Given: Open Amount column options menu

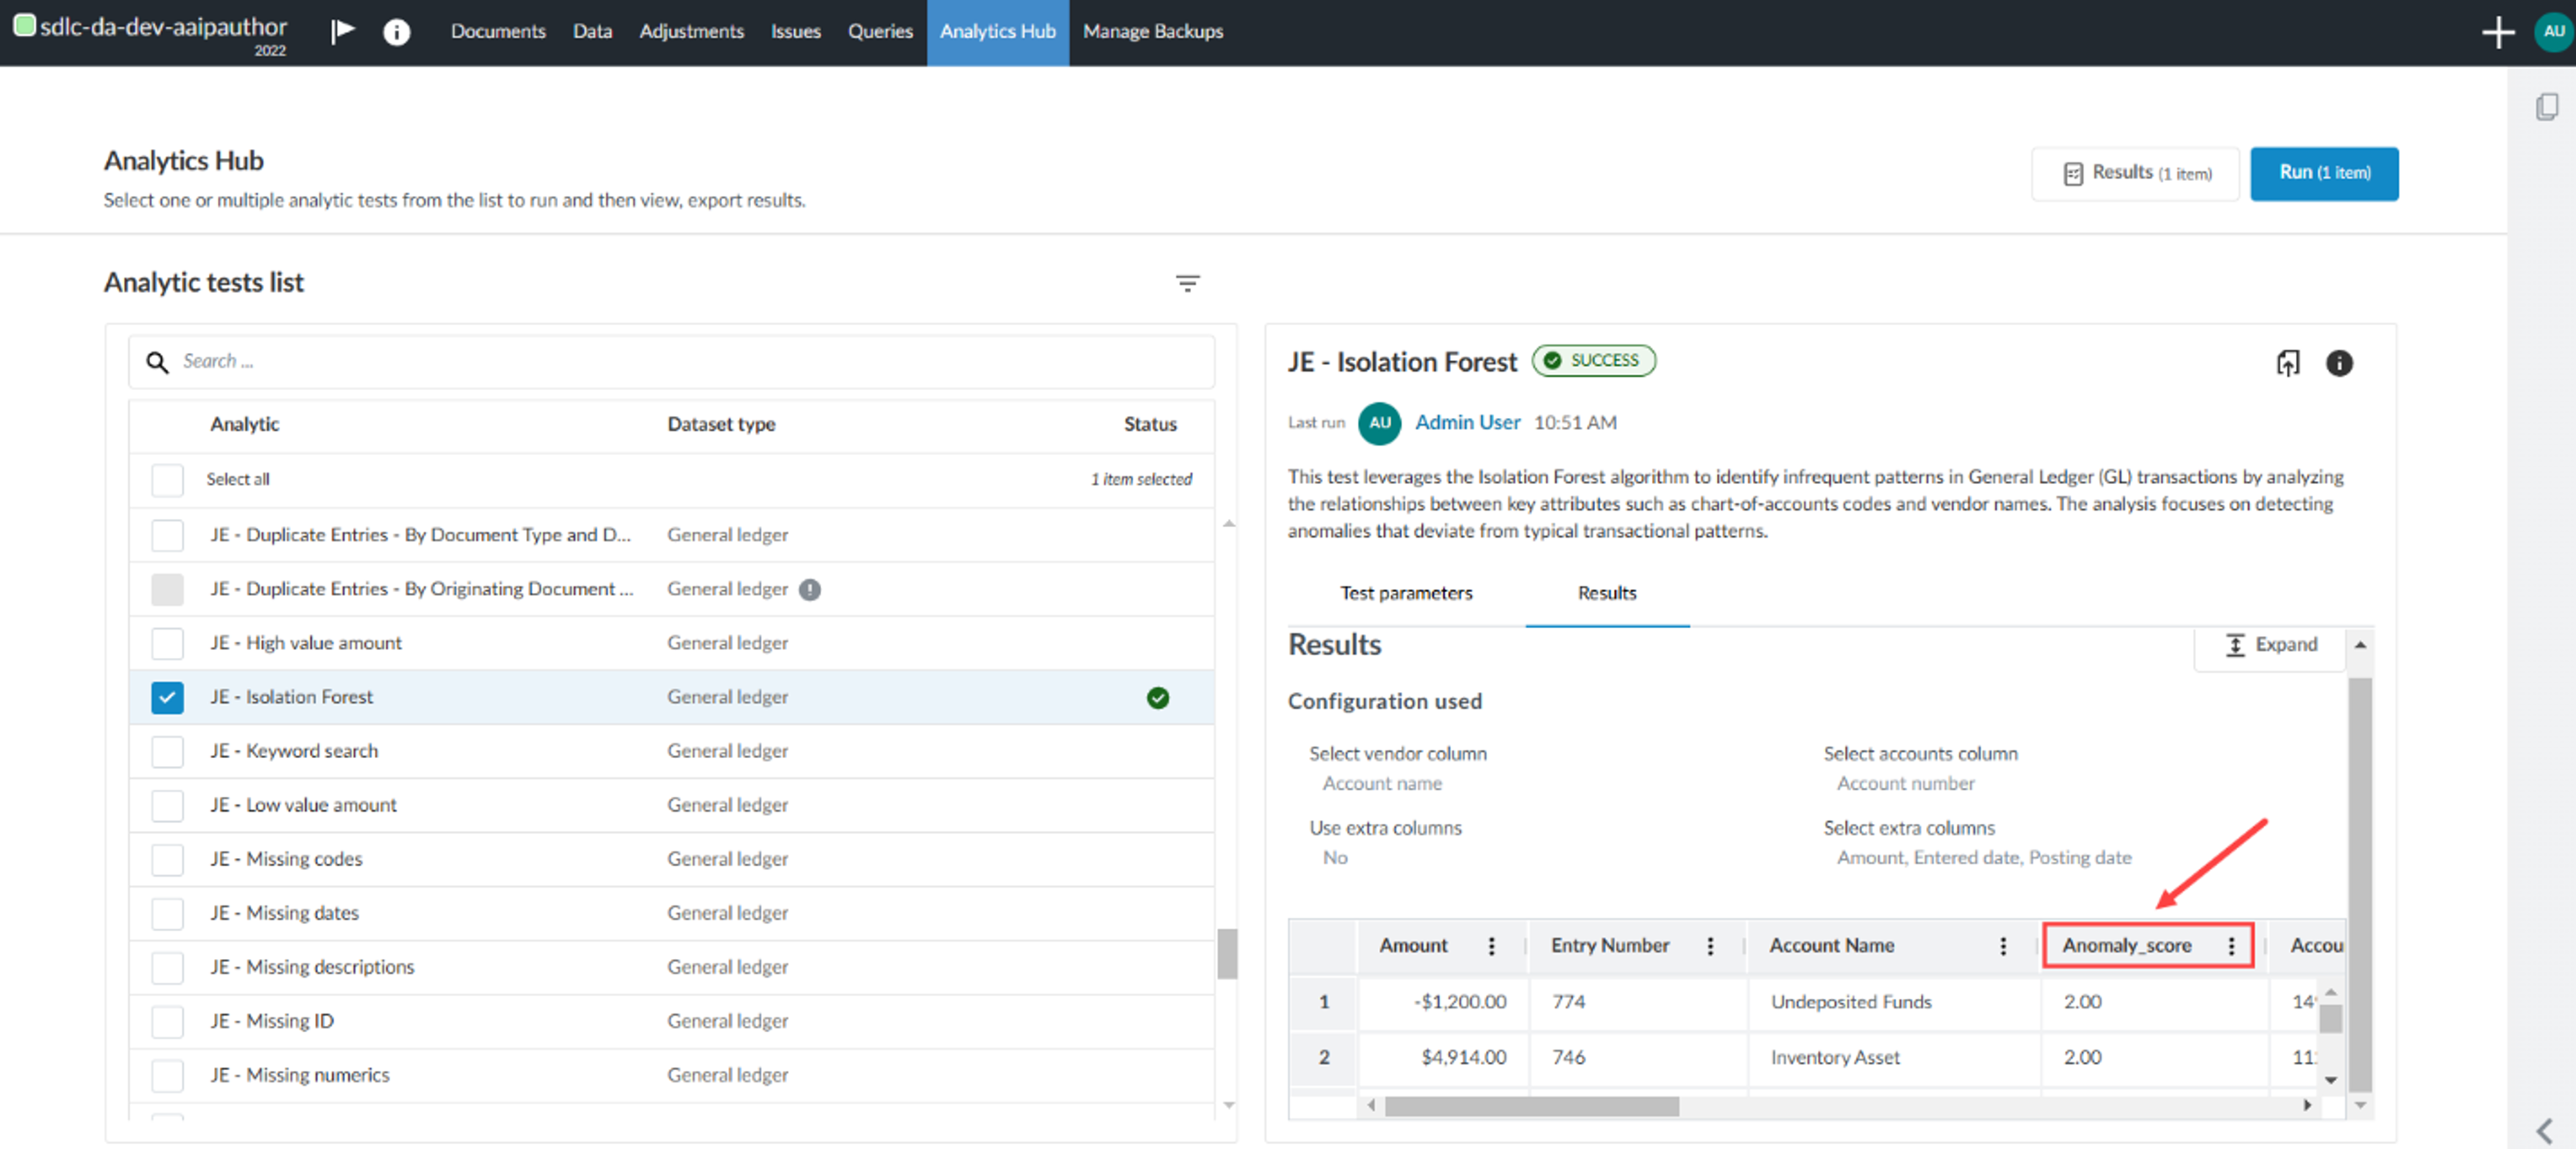Looking at the screenshot, I should pyautogui.click(x=1491, y=946).
